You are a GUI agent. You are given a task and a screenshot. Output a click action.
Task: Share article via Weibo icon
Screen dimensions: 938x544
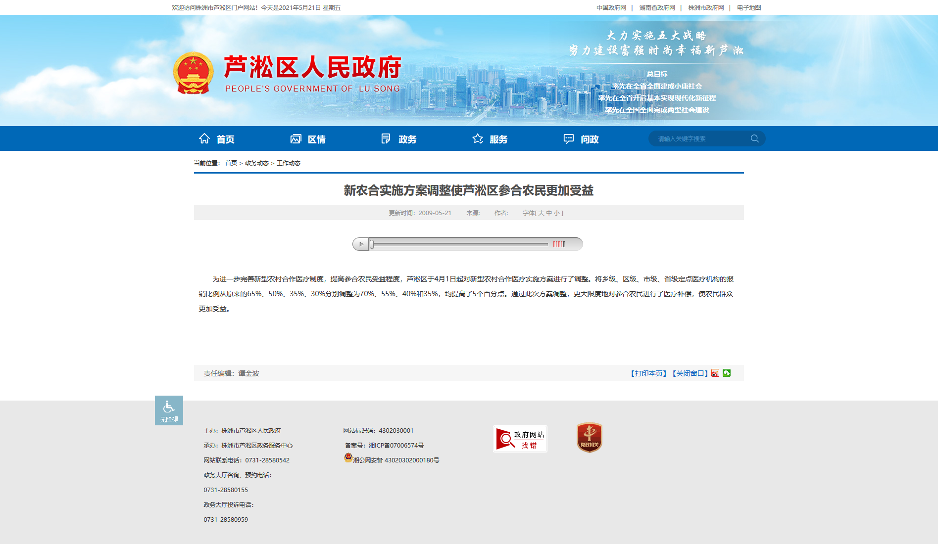pyautogui.click(x=715, y=373)
